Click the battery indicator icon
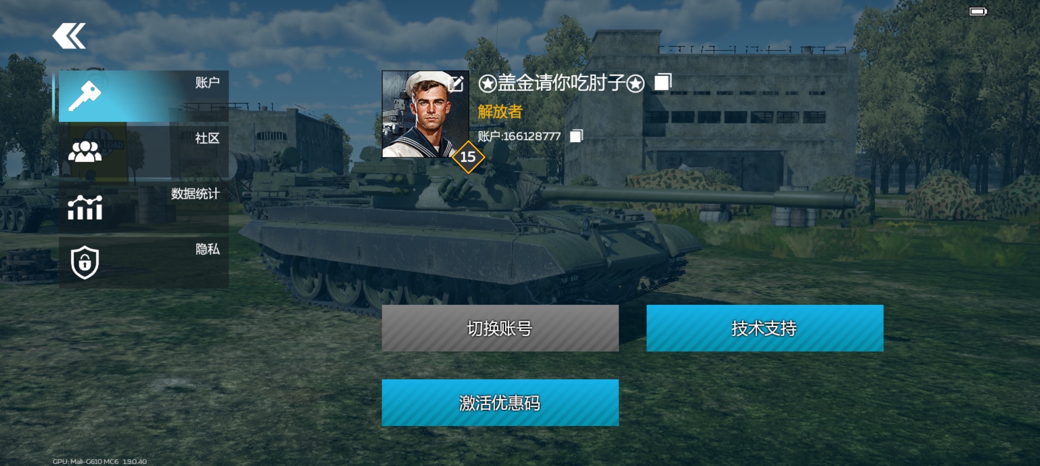 (x=978, y=12)
